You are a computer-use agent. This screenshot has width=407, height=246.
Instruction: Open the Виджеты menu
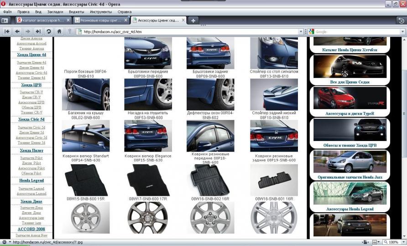point(77,12)
